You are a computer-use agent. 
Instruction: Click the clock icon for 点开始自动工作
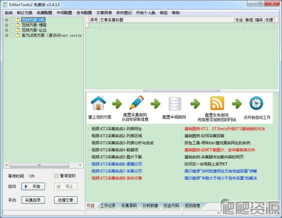(x=256, y=103)
